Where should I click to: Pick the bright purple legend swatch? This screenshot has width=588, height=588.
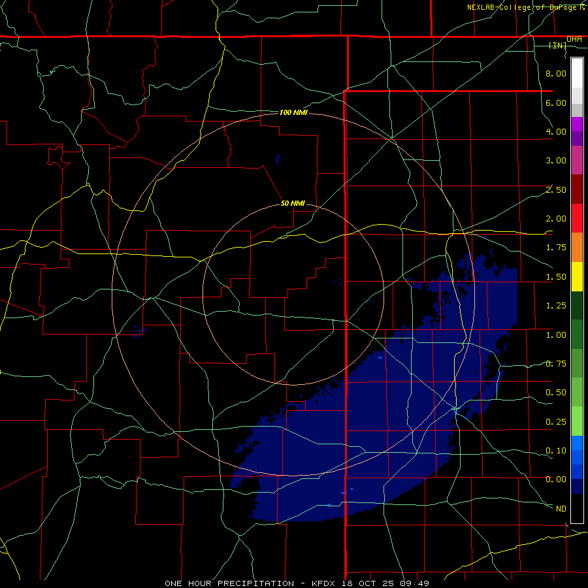click(x=577, y=124)
